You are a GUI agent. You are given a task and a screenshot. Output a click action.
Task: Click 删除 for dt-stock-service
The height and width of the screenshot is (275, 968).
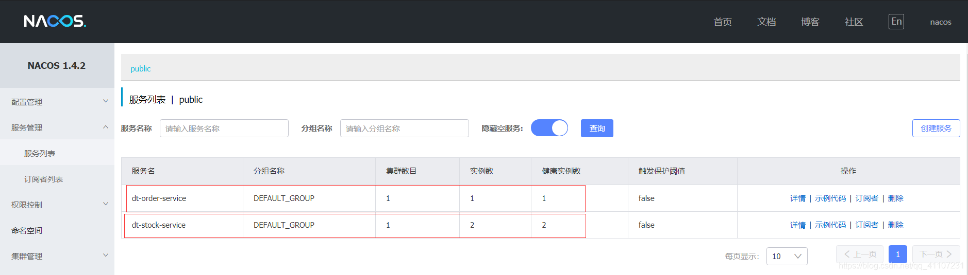pos(896,225)
